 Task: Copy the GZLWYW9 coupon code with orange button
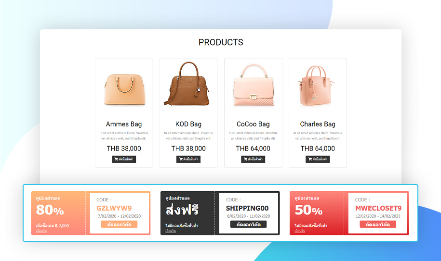click(x=119, y=224)
